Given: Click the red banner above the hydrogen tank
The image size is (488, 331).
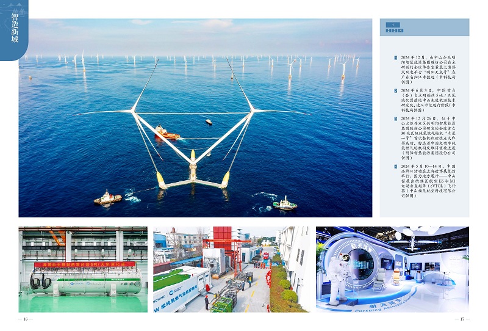Looking at the screenshot, I should (x=85, y=264).
